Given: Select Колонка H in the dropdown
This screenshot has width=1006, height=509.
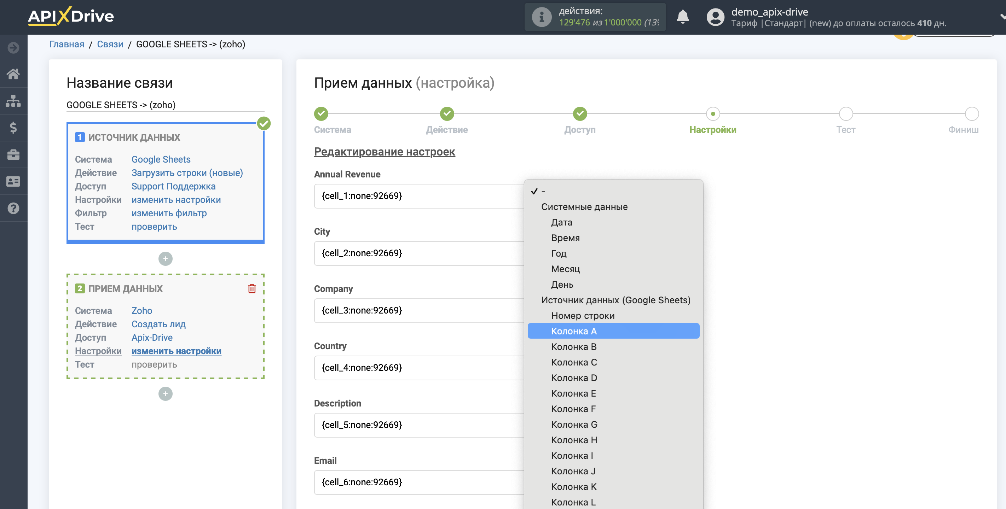Looking at the screenshot, I should point(613,440).
